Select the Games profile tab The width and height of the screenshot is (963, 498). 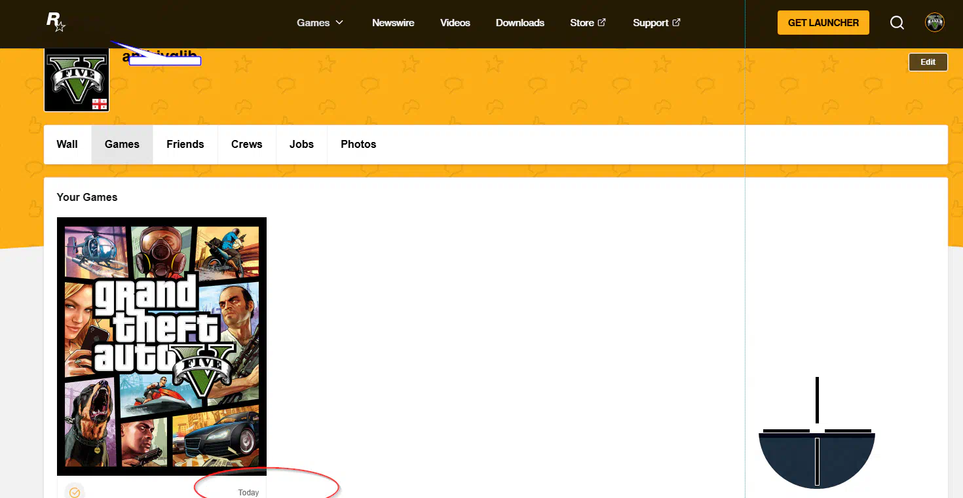[x=123, y=145]
